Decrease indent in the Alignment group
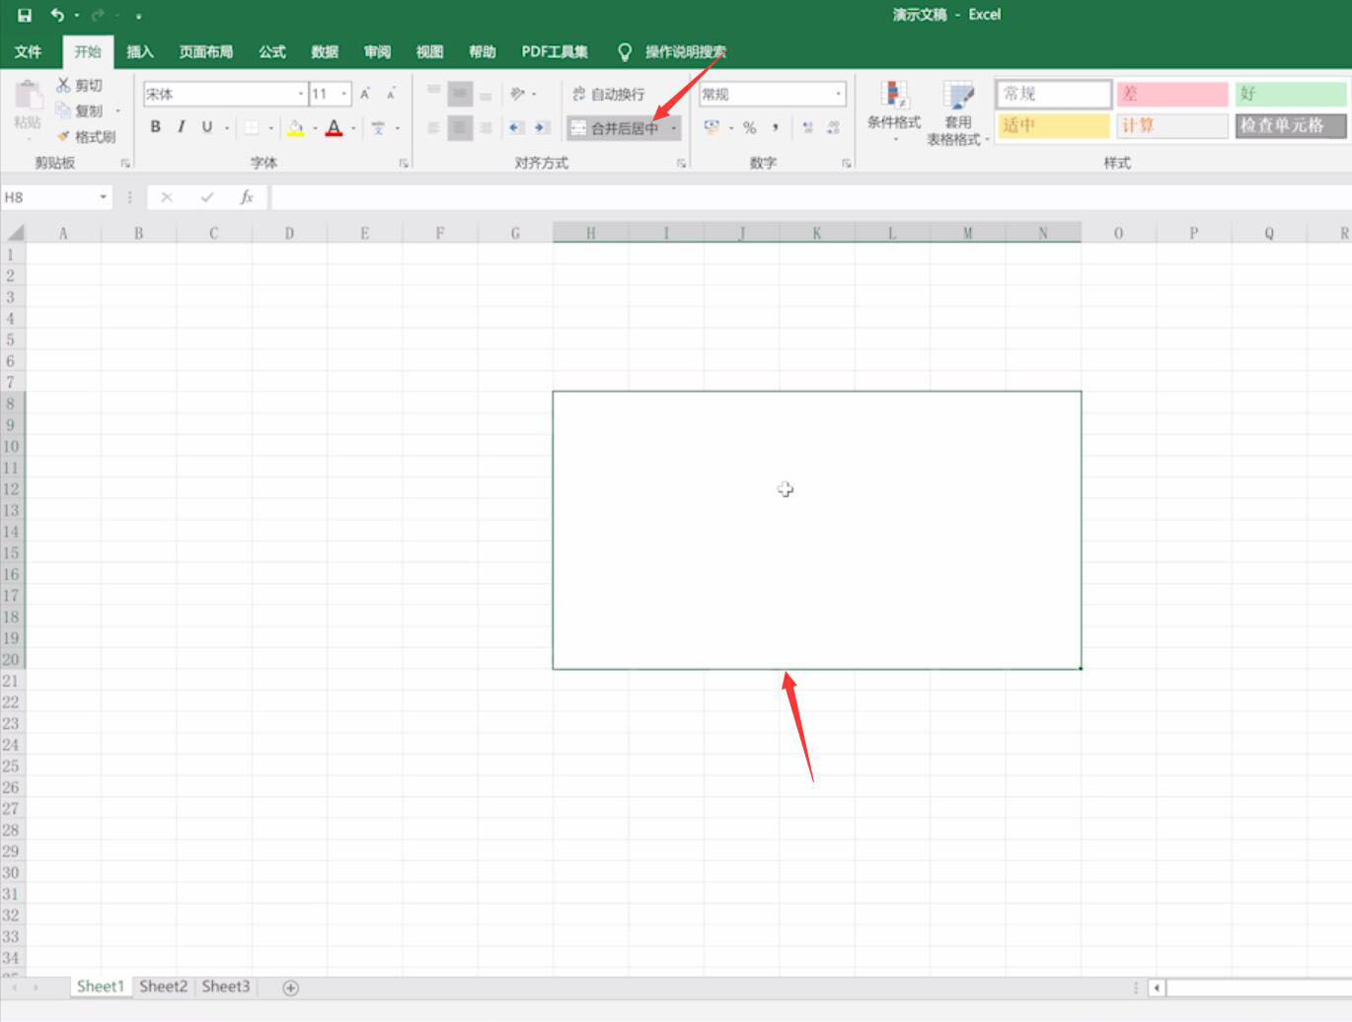The height and width of the screenshot is (1022, 1352). point(516,127)
